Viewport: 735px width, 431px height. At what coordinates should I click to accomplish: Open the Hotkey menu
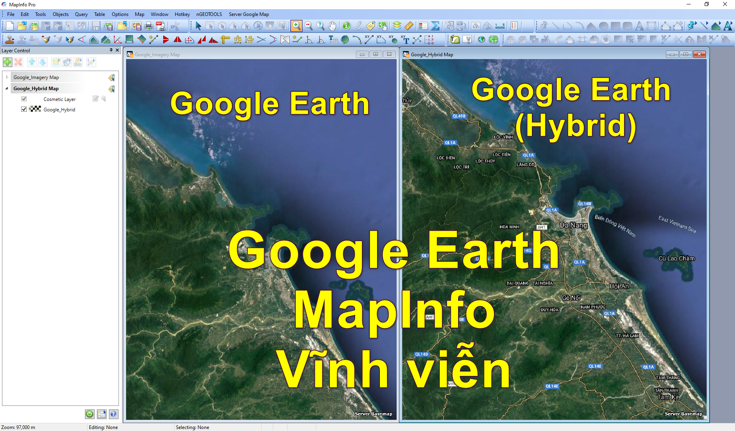pyautogui.click(x=182, y=14)
